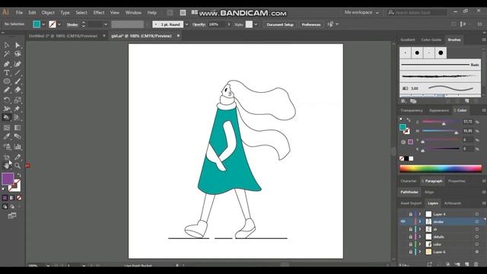Open the fill color dropdown in control bar
The height and width of the screenshot is (274, 487).
(x=43, y=24)
